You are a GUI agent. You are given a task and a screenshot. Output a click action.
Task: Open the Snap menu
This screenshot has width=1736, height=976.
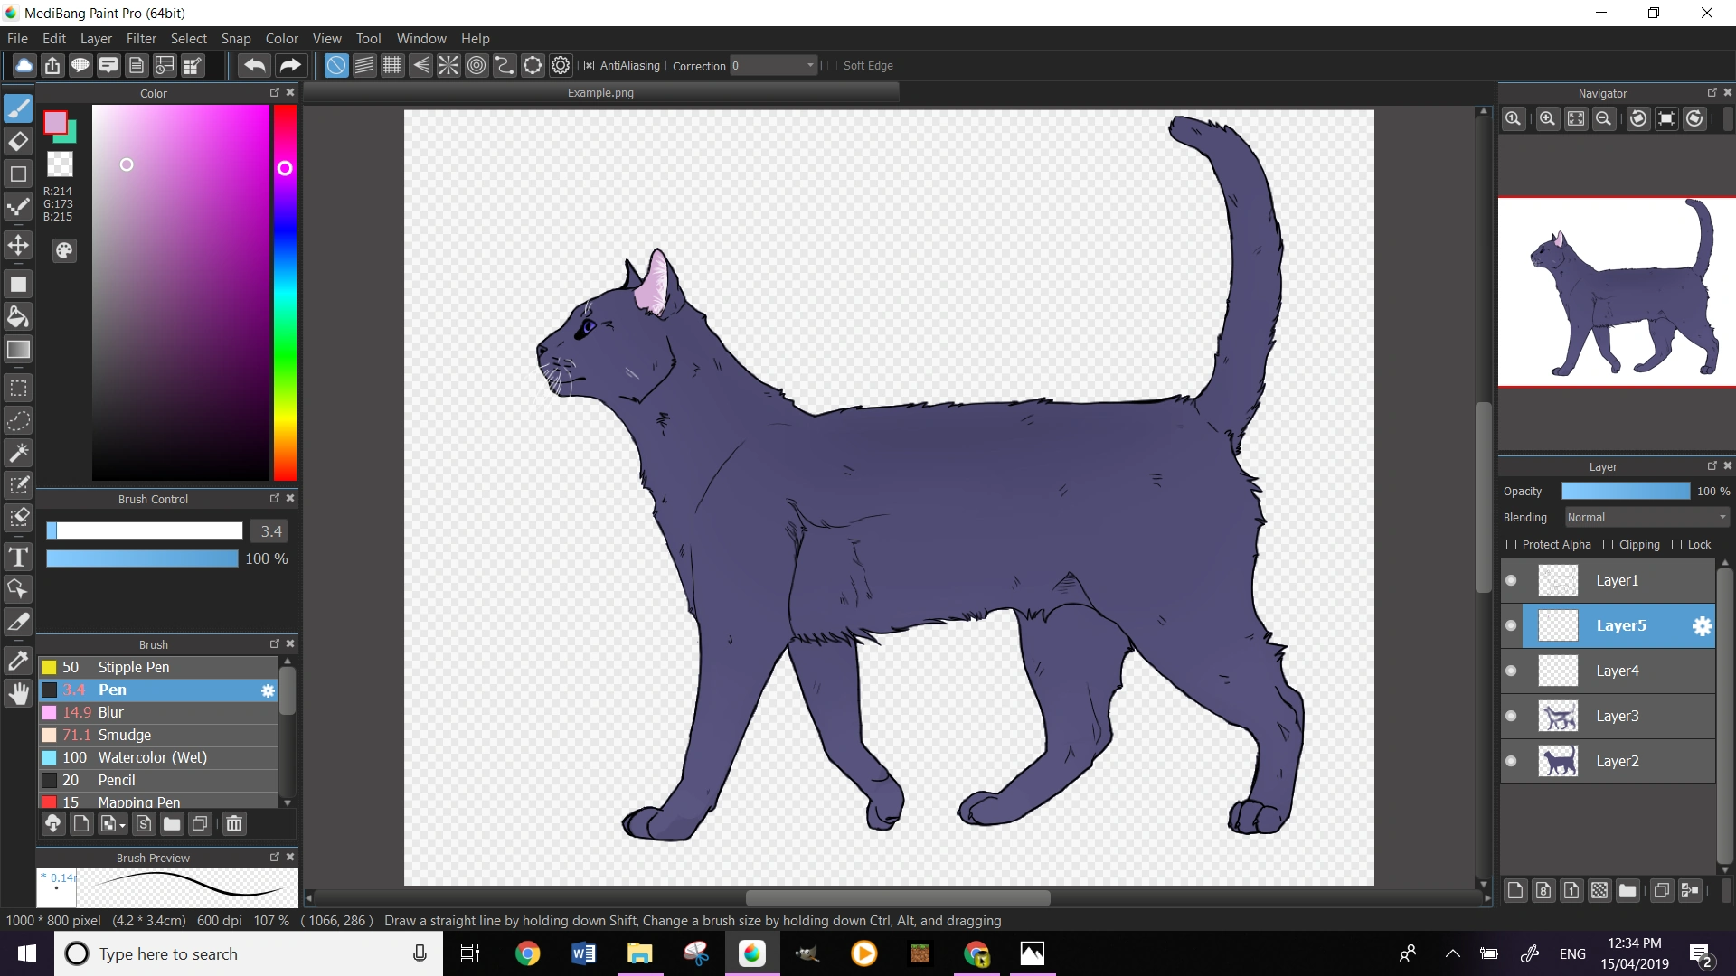(235, 38)
